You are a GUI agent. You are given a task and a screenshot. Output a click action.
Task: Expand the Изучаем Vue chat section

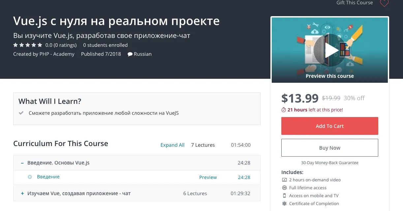(22, 194)
